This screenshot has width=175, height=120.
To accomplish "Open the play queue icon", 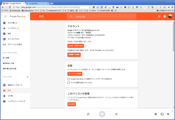I will [x=168, y=114].
